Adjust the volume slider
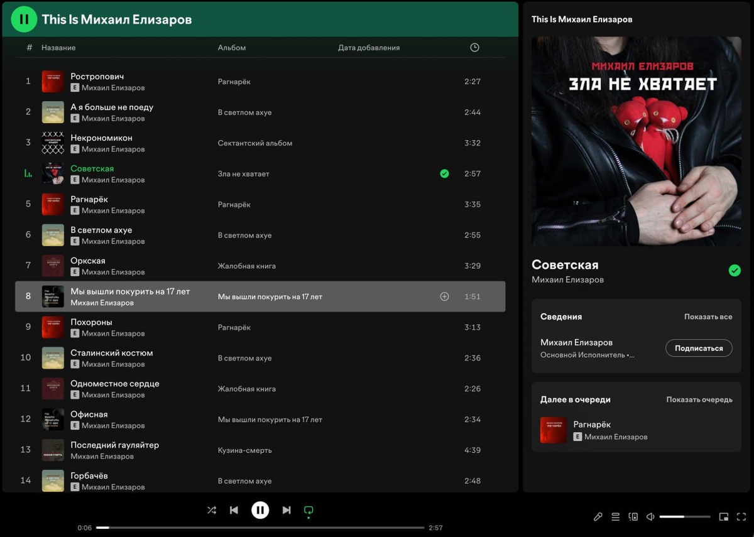This screenshot has height=537, width=754. point(685,516)
